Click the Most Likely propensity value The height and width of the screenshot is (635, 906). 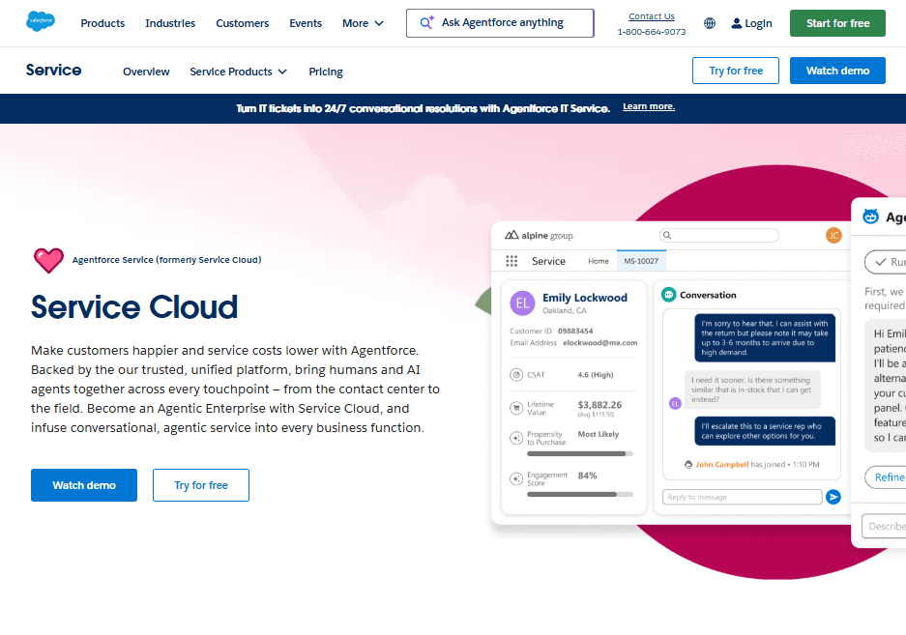(598, 434)
